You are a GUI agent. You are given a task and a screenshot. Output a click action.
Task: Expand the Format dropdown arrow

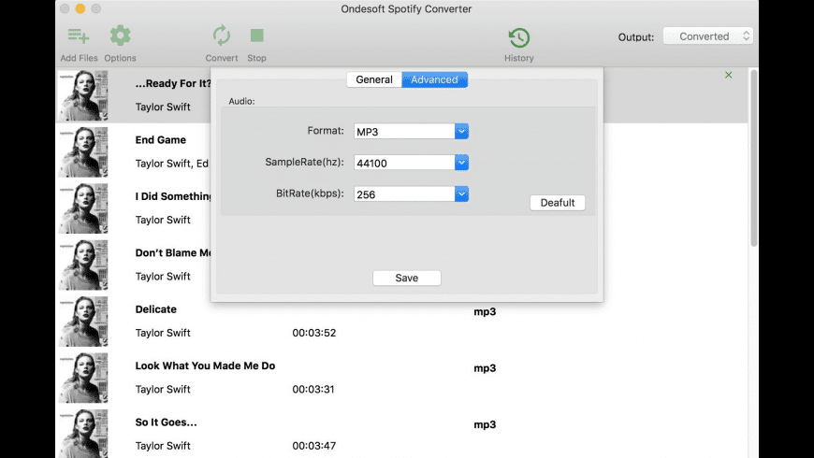[x=461, y=131]
